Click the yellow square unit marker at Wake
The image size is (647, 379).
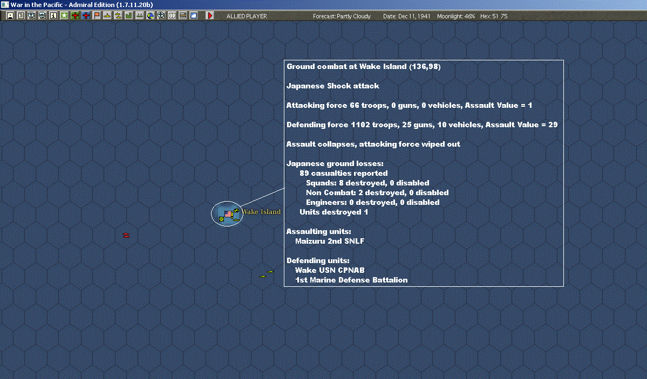[222, 219]
